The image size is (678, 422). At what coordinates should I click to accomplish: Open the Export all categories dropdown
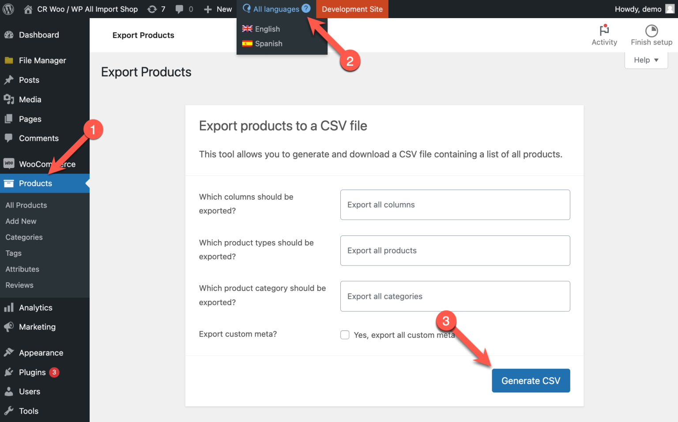[x=455, y=296]
